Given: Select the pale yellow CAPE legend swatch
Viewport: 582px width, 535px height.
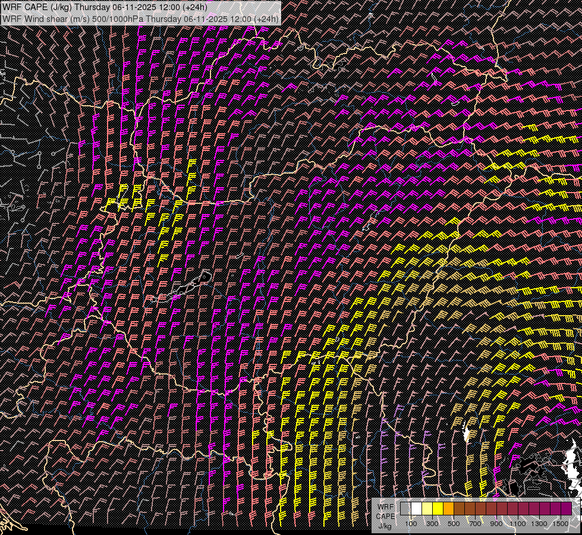Looking at the screenshot, I should coord(427,509).
